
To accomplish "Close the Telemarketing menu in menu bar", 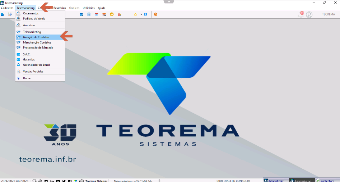I will coord(25,8).
